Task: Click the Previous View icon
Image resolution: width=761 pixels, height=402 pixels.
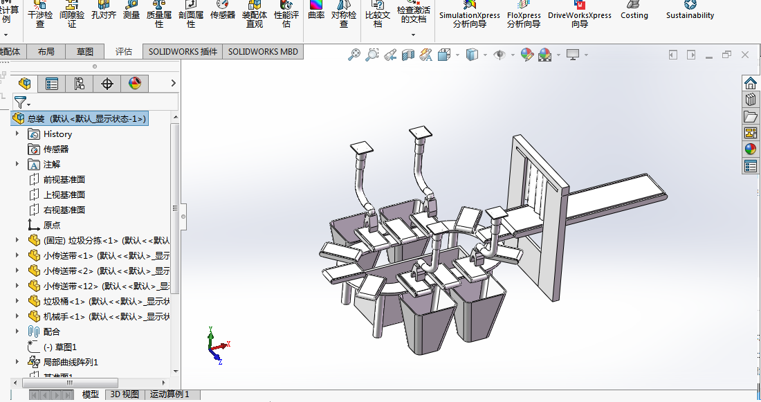Action: click(389, 55)
